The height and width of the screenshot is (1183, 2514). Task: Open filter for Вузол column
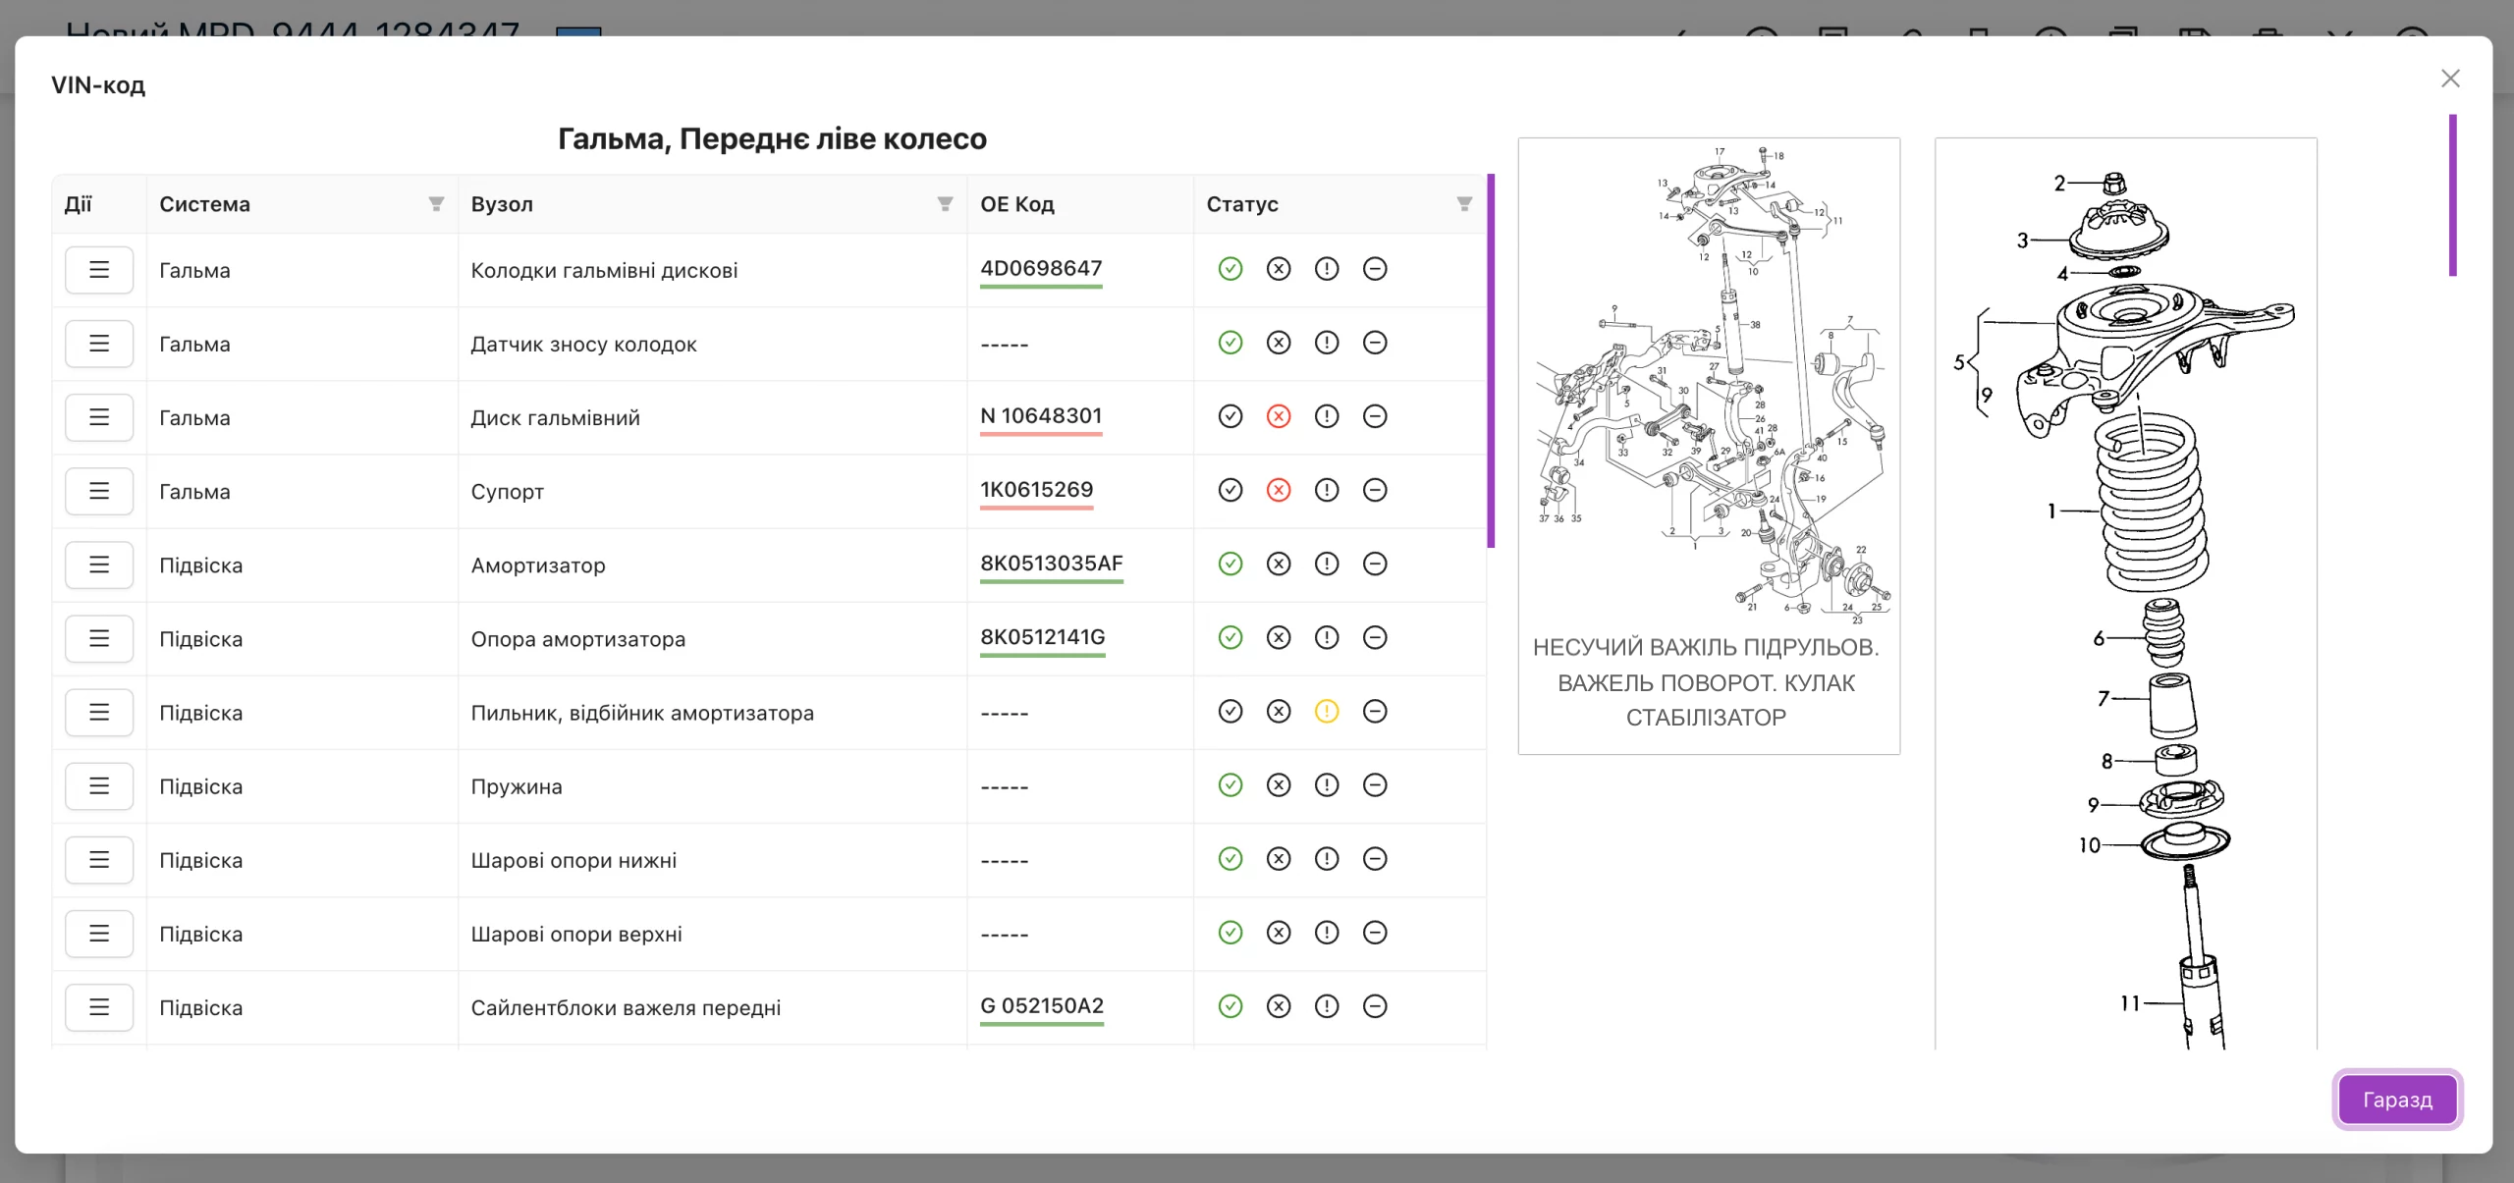tap(945, 204)
